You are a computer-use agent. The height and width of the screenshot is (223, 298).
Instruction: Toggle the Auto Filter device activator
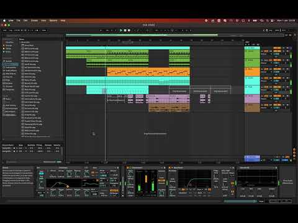169,168
